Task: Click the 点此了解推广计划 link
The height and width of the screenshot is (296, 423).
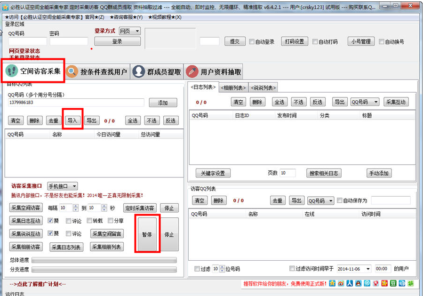Action: (38, 284)
